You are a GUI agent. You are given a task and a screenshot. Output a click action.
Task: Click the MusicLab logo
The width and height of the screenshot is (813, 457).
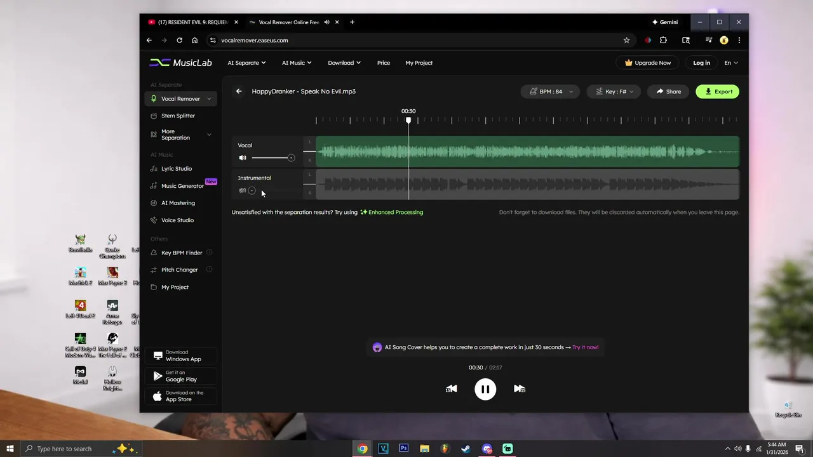point(180,63)
